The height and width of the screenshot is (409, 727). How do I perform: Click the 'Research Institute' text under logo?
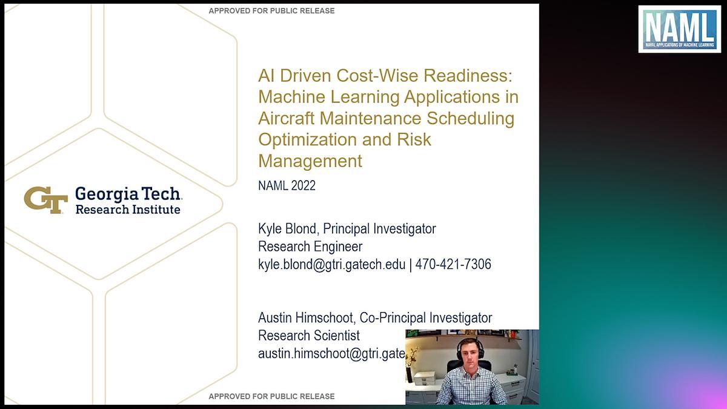click(128, 210)
